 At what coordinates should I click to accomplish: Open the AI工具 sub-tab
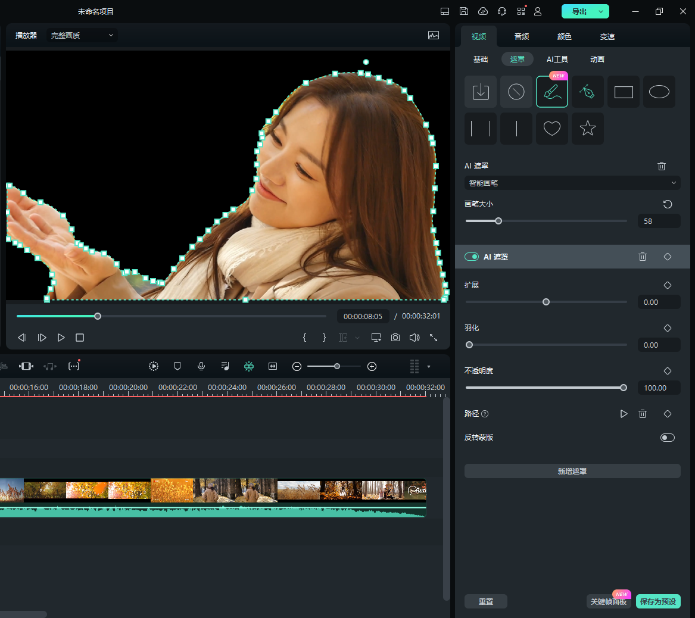point(557,60)
